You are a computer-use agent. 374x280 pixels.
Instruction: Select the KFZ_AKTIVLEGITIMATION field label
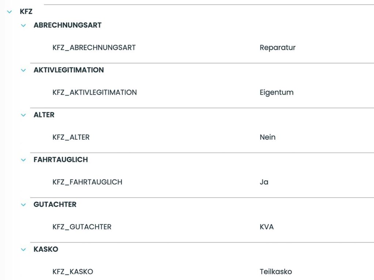click(x=95, y=92)
